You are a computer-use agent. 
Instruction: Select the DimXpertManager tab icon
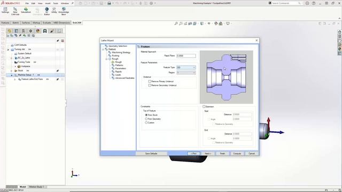pos(31,31)
